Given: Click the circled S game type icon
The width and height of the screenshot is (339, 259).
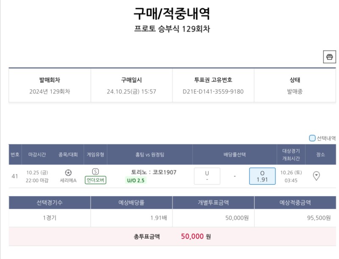Looking at the screenshot, I should click(x=95, y=172).
